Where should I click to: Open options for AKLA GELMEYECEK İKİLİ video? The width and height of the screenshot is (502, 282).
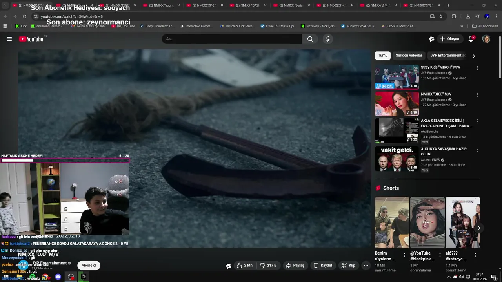click(478, 121)
